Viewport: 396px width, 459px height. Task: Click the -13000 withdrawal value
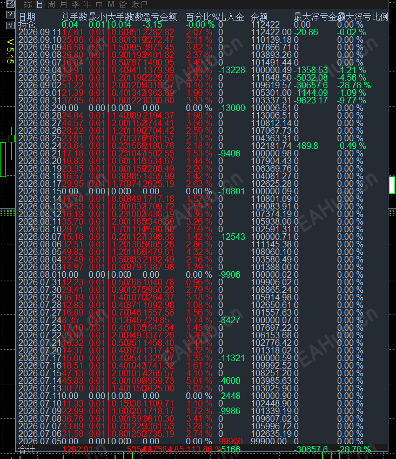tap(232, 108)
